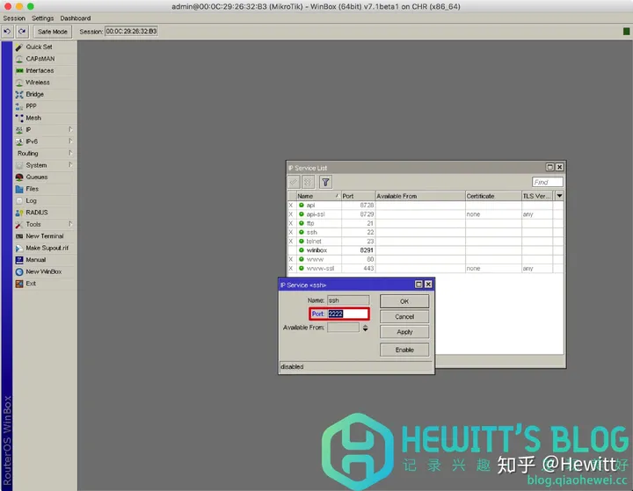Click Cancel in the IP Service ssh dialog
The width and height of the screenshot is (633, 491).
pos(404,317)
